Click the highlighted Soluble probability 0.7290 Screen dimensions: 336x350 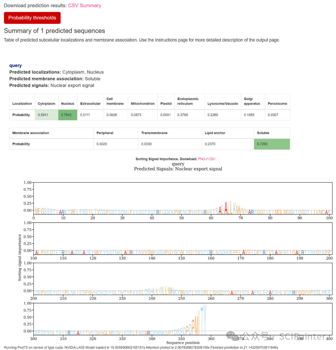coord(272,144)
